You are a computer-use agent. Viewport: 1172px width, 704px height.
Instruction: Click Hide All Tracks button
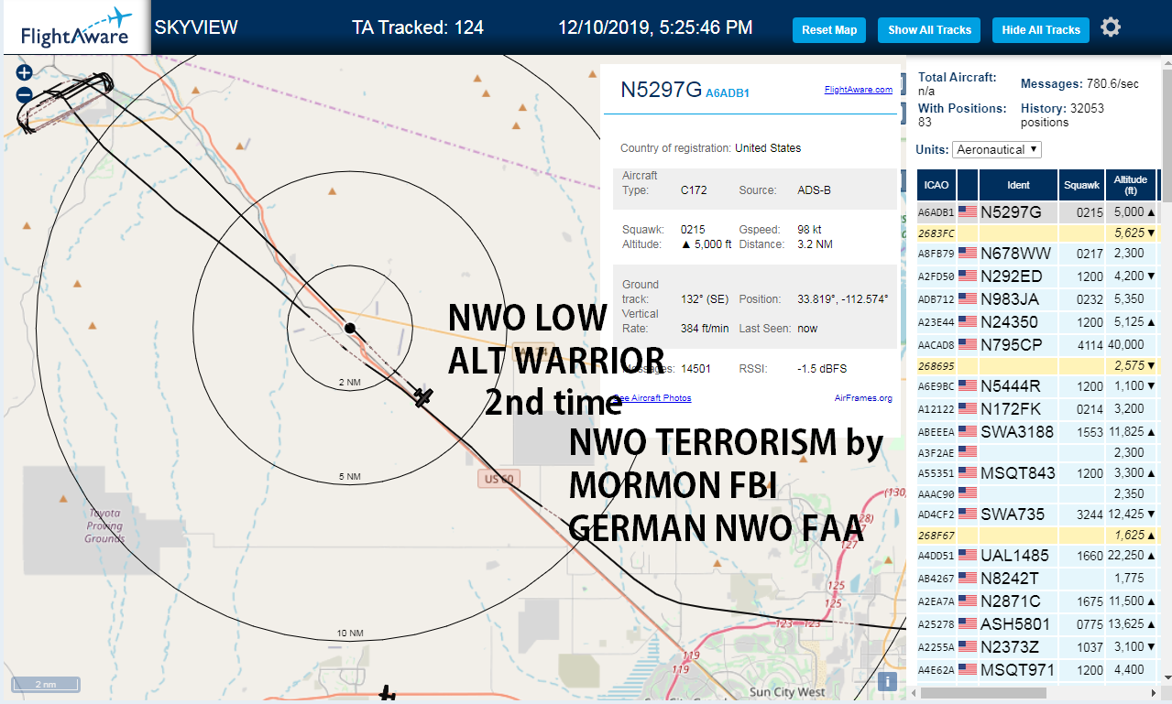pyautogui.click(x=1041, y=30)
